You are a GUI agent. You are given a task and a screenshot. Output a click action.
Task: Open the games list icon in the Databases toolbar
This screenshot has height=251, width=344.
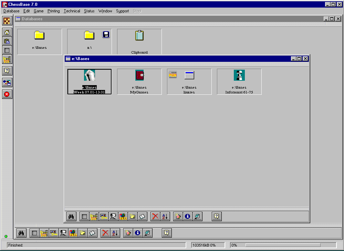coord(34,233)
